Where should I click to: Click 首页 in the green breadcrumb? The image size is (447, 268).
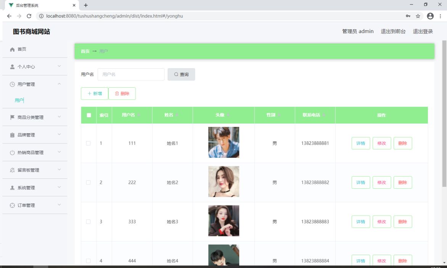[x=85, y=51]
